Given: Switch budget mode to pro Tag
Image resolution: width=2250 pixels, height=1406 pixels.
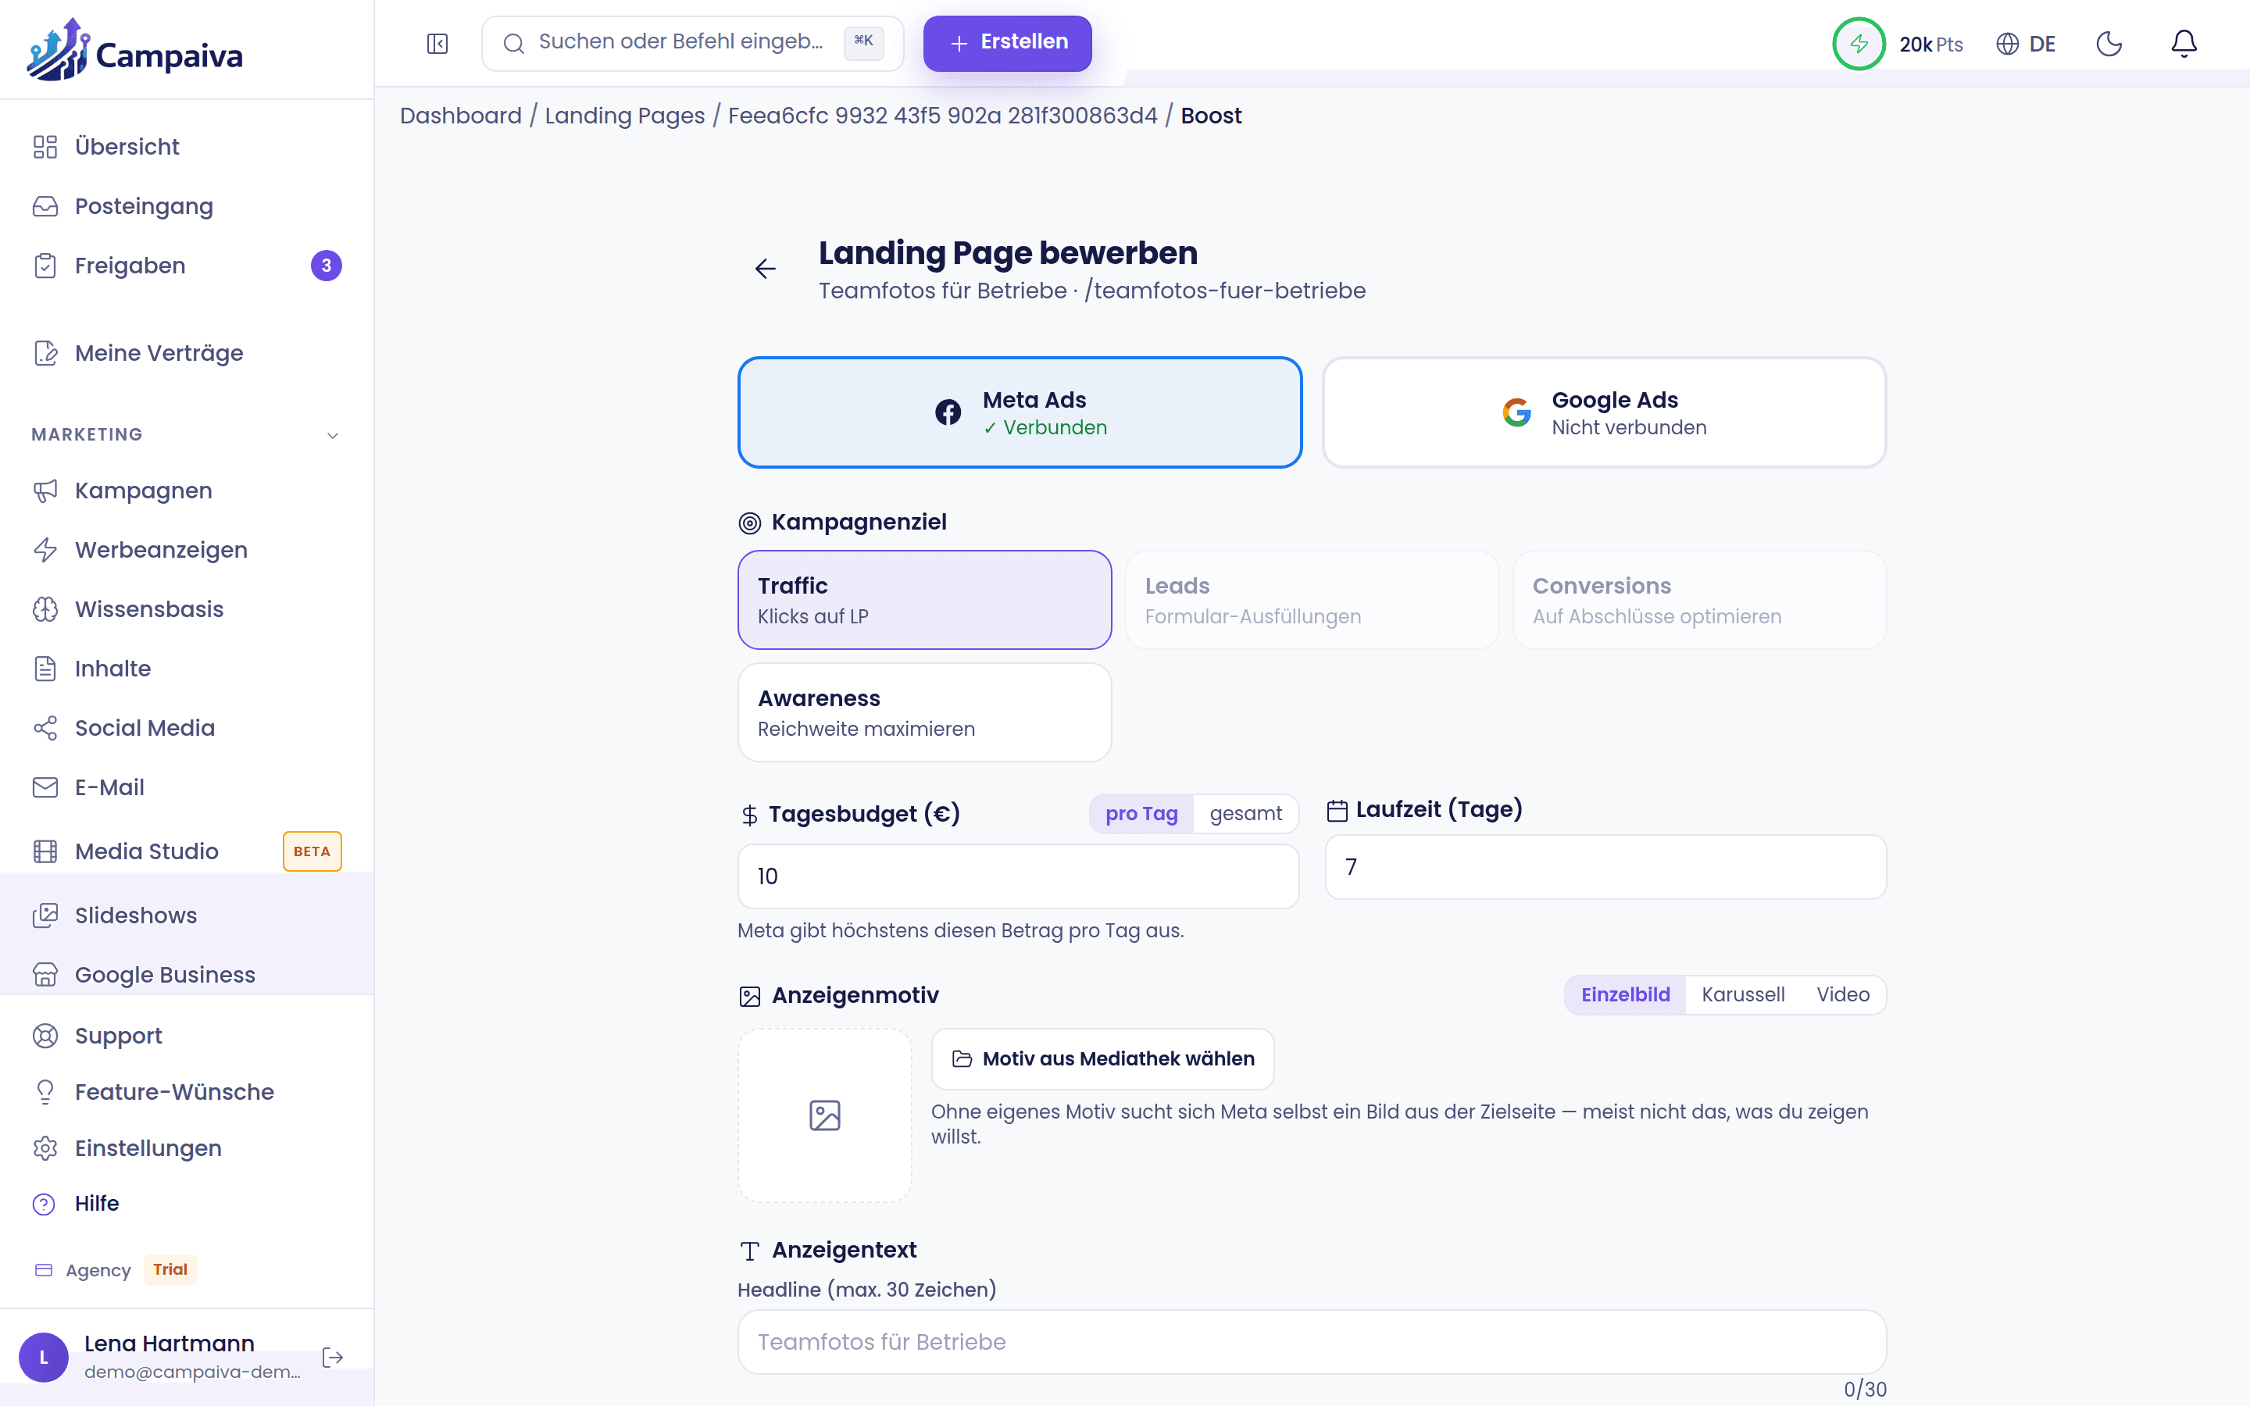Looking at the screenshot, I should [1141, 814].
